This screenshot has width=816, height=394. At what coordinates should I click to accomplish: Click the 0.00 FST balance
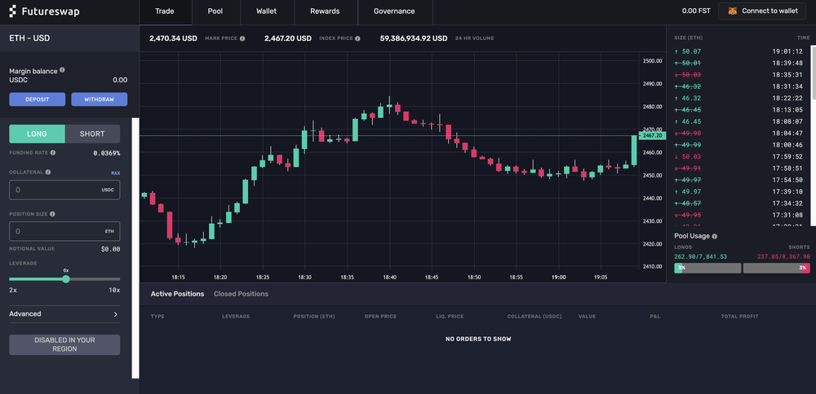[x=696, y=11]
